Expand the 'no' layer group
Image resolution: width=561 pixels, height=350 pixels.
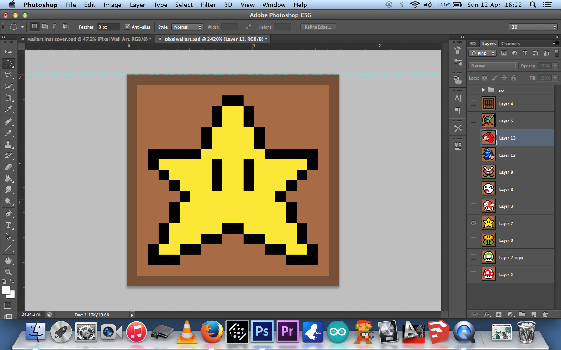coord(483,90)
